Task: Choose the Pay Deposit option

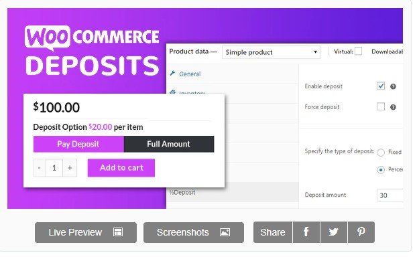Action: [x=78, y=144]
